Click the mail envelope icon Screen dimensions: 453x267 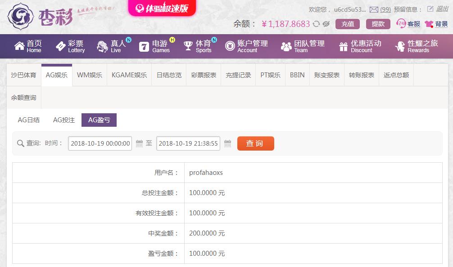374,9
